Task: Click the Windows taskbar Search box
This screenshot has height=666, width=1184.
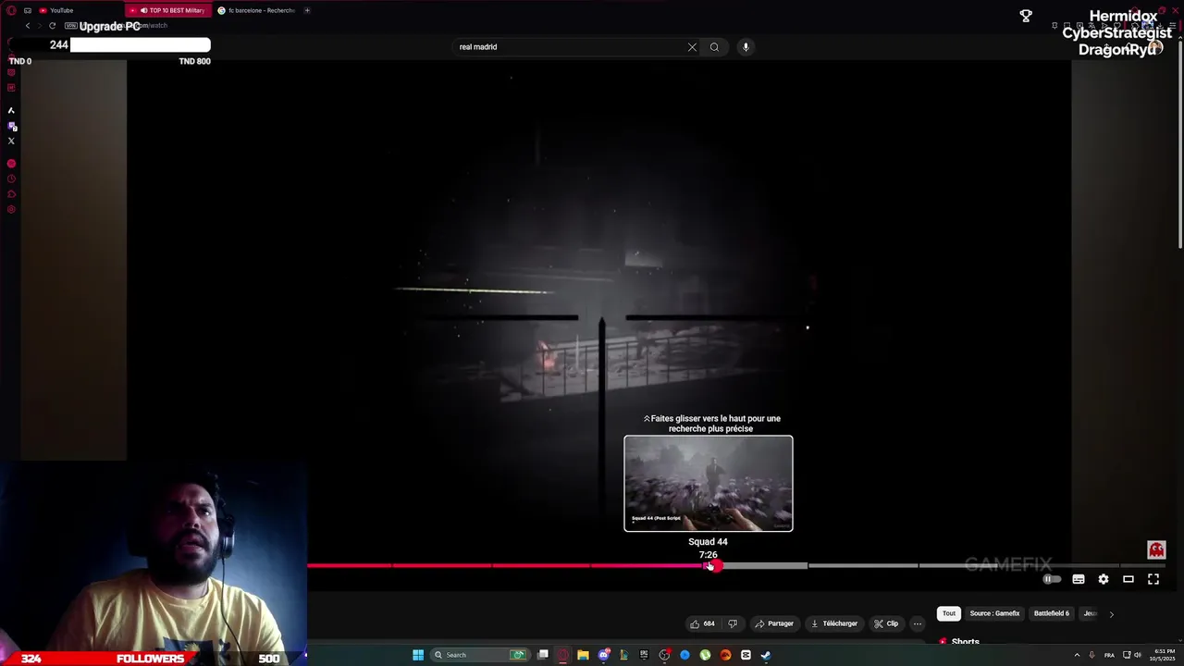Action: click(x=482, y=655)
